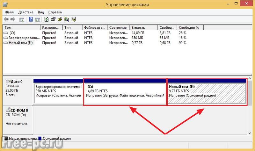Screen dimensions: 255x151
Task: Sort by the Свобод... column header
Action: [x=167, y=28]
